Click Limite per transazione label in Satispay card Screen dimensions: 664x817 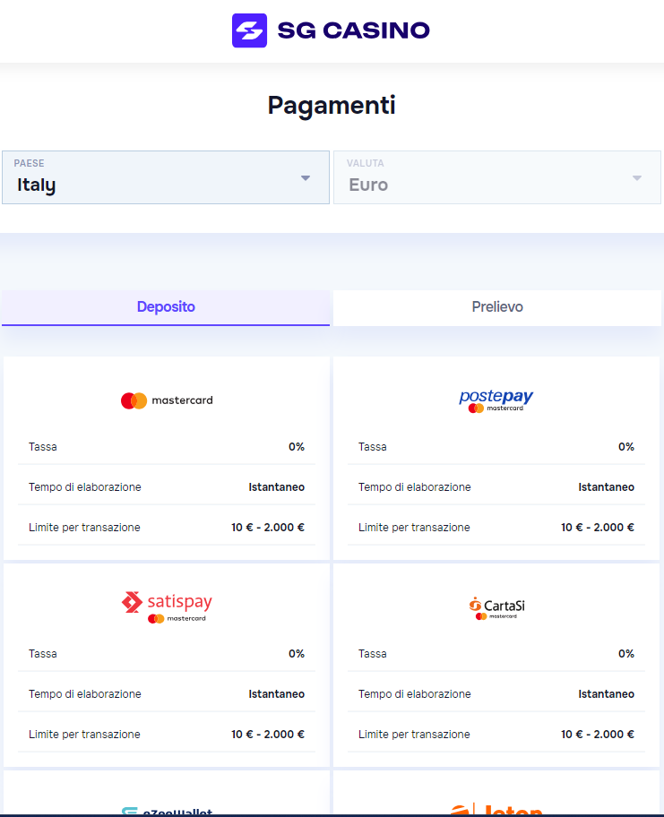point(84,735)
